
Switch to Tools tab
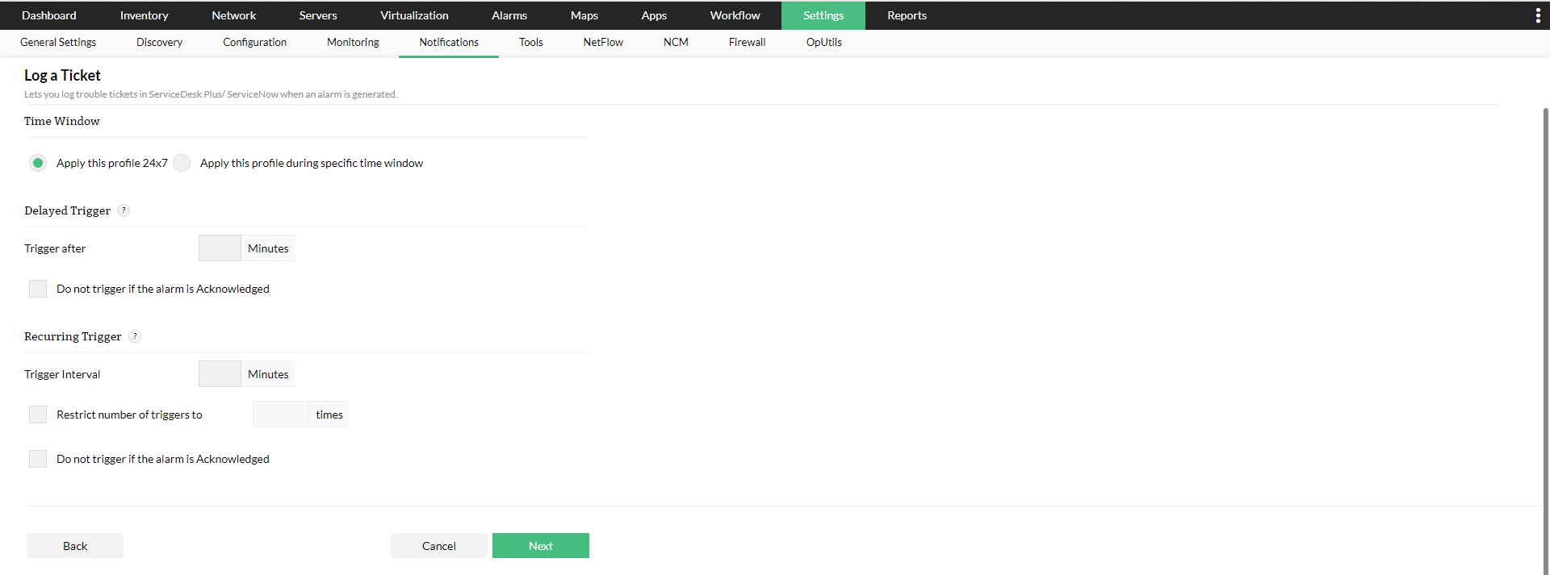pos(531,43)
